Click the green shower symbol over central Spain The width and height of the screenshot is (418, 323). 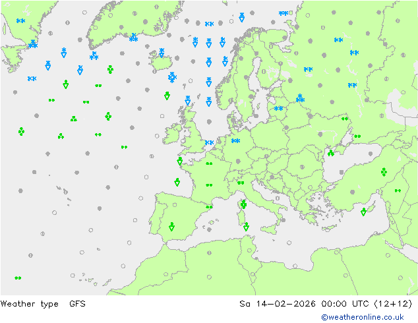(171, 227)
